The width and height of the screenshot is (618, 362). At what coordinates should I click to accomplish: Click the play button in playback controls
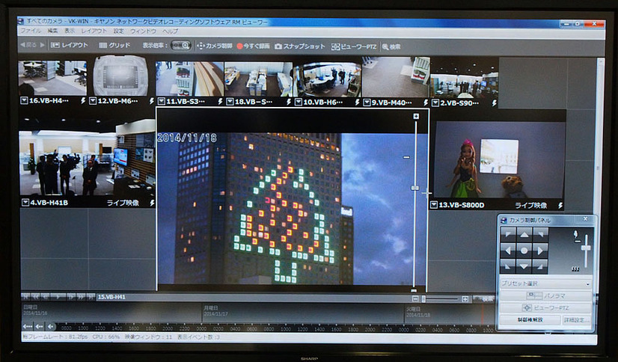click(58, 297)
